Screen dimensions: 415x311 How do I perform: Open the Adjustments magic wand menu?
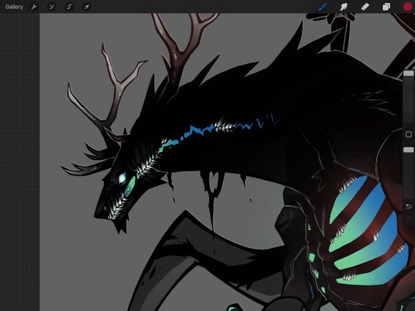pyautogui.click(x=52, y=7)
